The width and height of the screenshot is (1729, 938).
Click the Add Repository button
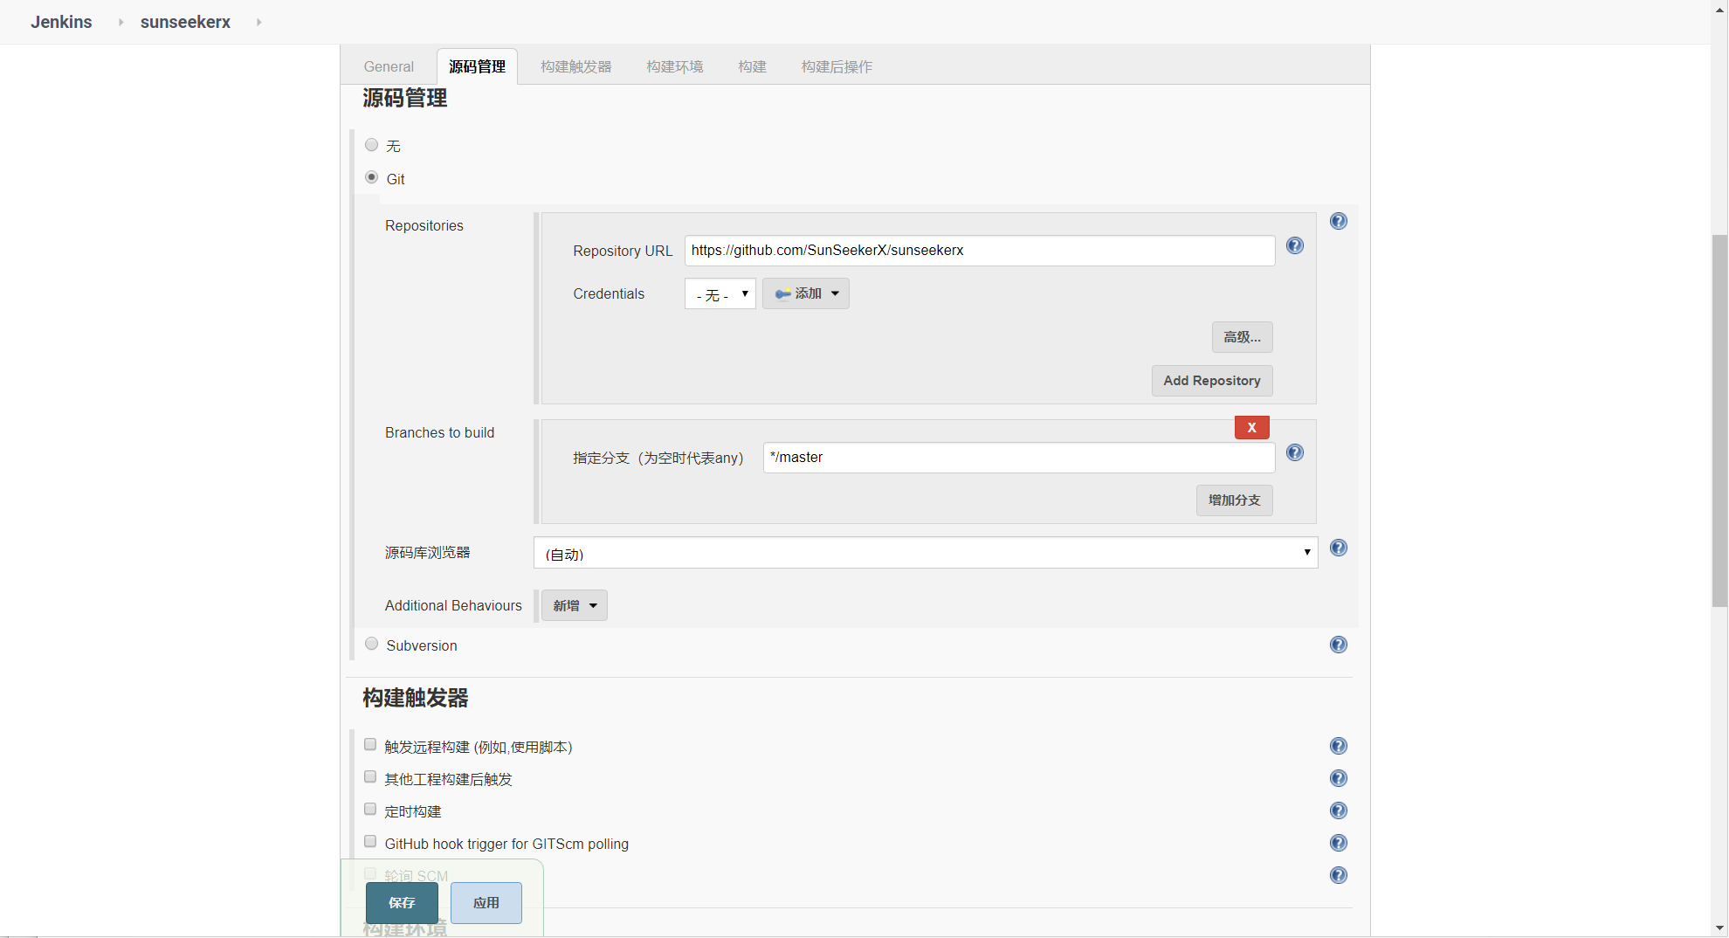point(1211,381)
